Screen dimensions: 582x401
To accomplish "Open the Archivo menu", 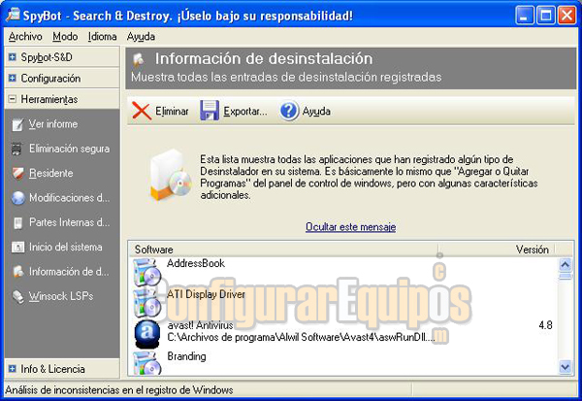I will pos(25,37).
